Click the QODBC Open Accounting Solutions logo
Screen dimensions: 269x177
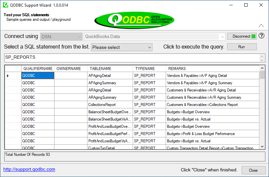pyautogui.click(x=134, y=20)
